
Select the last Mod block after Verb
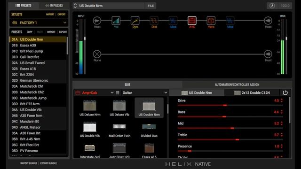(x=230, y=21)
